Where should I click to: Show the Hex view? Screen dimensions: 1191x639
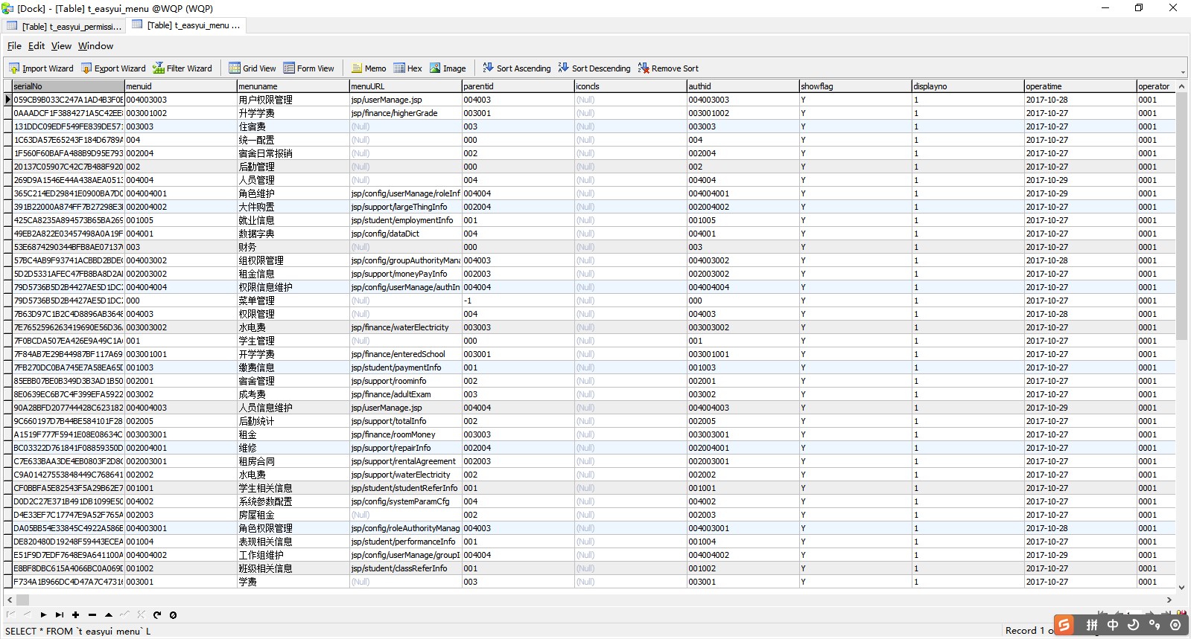click(x=408, y=68)
